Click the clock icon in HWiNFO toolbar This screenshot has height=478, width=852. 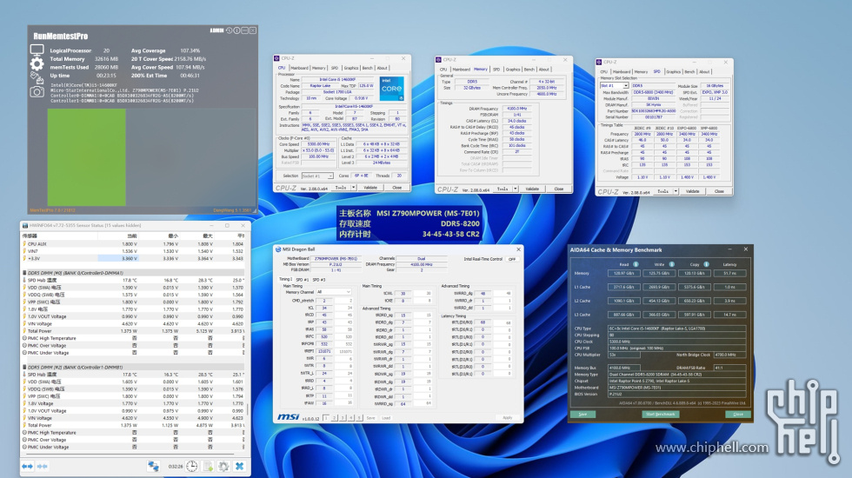tap(192, 466)
